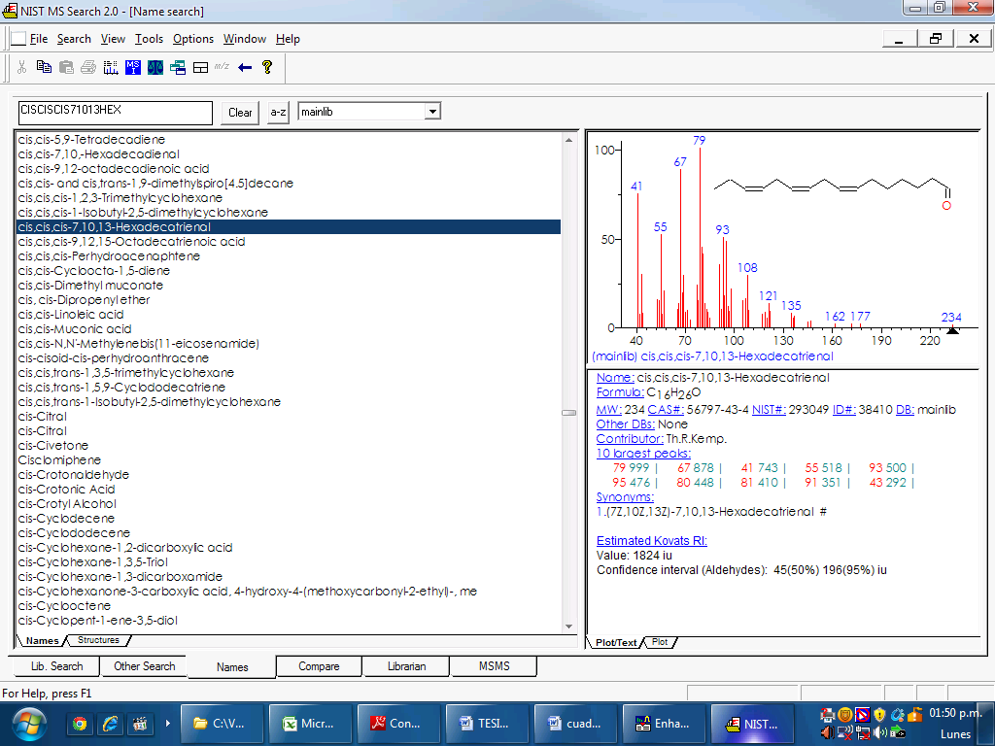The height and width of the screenshot is (746, 995).
Task: Click the taskbar clock showing 01:50 p.m.
Action: click(956, 713)
